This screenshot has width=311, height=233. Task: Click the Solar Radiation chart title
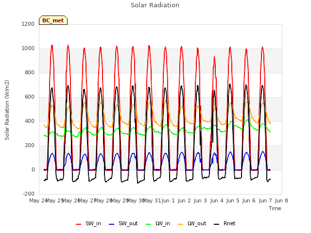point(155,5)
